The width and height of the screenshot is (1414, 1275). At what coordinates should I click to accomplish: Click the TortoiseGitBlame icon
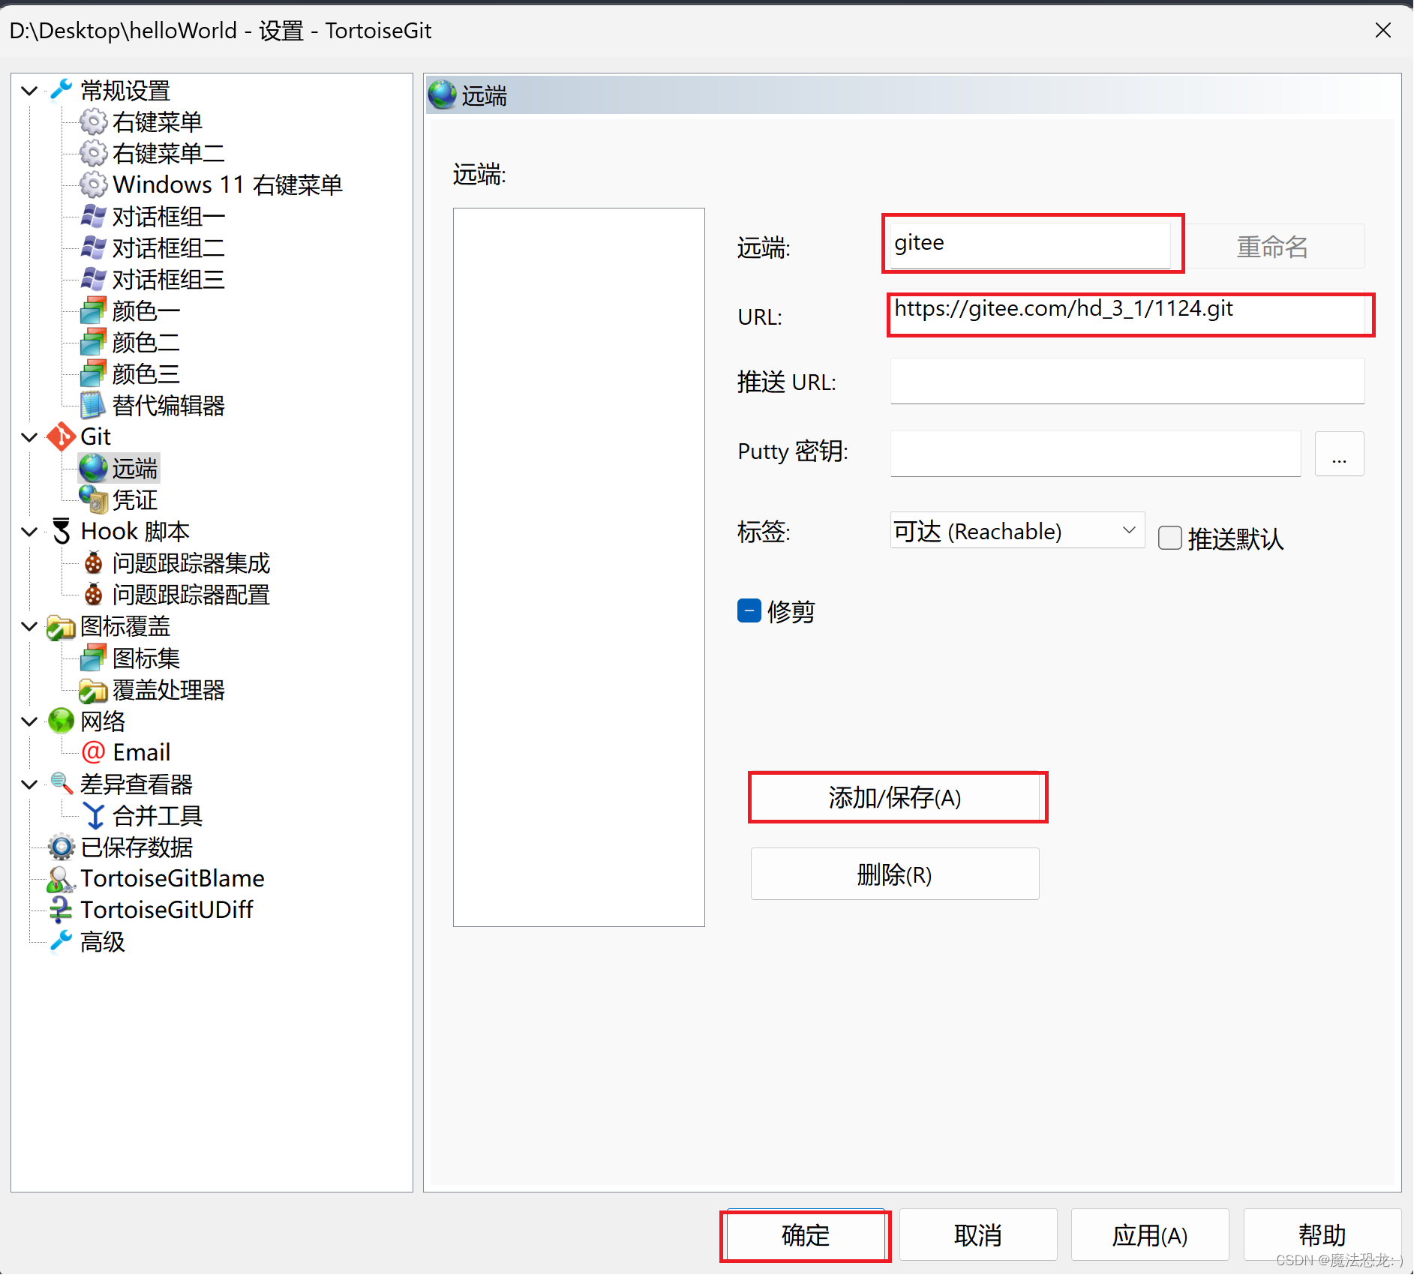[61, 878]
